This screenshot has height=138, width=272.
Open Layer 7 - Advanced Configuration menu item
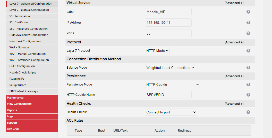tap(32, 4)
